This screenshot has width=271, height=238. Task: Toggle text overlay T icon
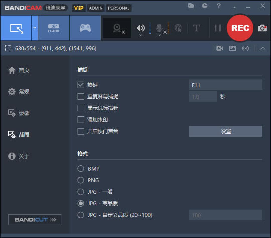pyautogui.click(x=196, y=28)
